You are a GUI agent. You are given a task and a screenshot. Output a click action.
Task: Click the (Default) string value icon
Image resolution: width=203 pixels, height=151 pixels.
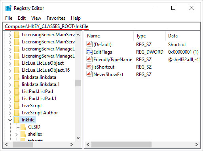tap(89, 44)
